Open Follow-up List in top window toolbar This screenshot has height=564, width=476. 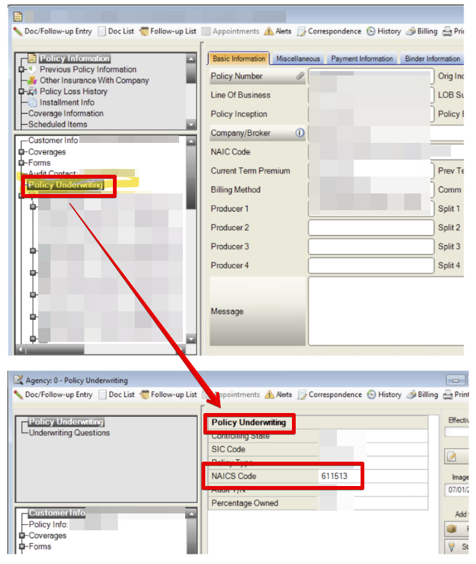point(168,31)
